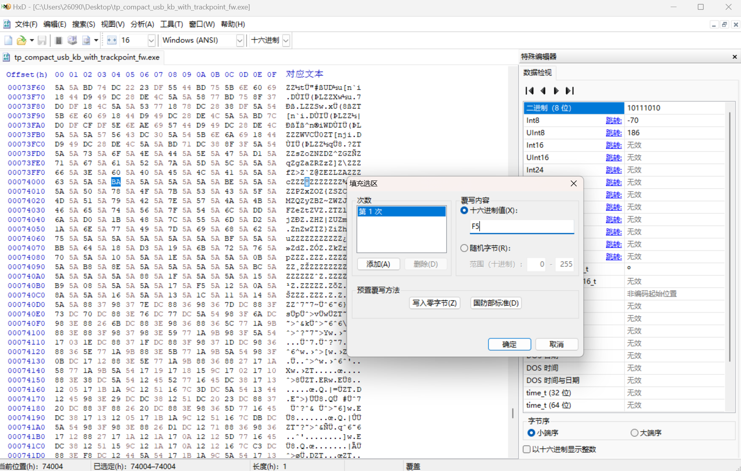Open RAM editing via the memory chip icon
Screen dimensions: 741x471
click(x=59, y=40)
